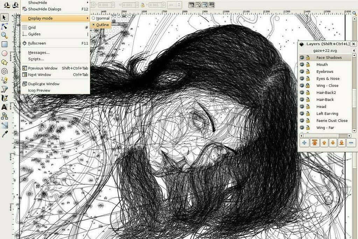
Task: Open Duplicate Window from the menu
Action: pyautogui.click(x=44, y=84)
